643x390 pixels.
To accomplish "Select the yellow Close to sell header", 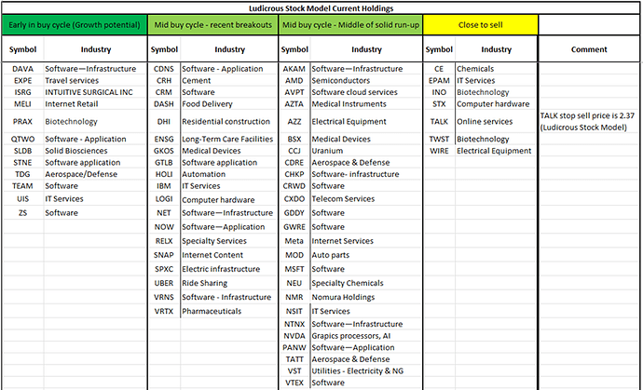I will click(481, 25).
